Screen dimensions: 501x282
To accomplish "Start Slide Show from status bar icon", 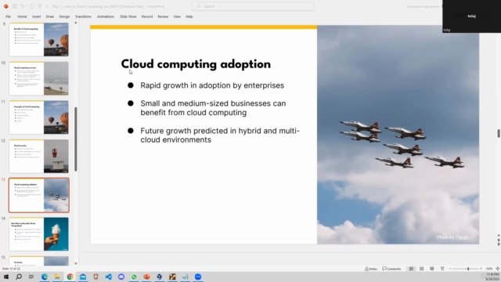I will (x=442, y=269).
